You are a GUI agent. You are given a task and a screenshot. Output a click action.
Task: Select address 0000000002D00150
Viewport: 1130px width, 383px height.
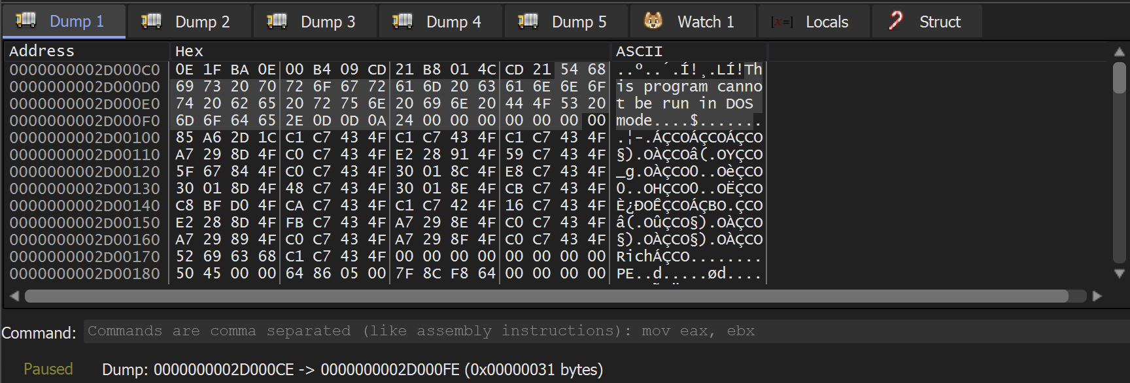pyautogui.click(x=84, y=222)
